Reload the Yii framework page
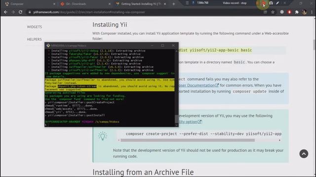 pos(21,12)
